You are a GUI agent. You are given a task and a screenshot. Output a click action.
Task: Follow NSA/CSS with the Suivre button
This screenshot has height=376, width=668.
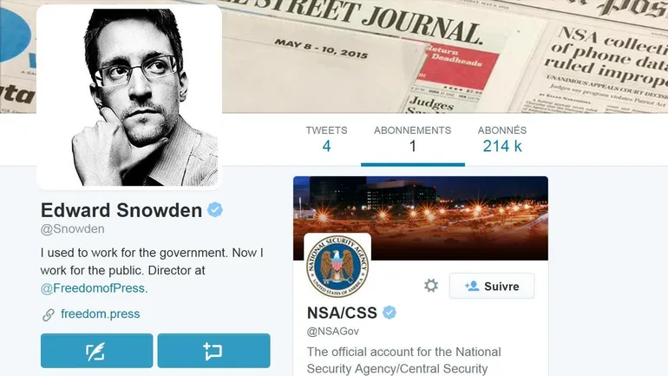click(x=492, y=286)
